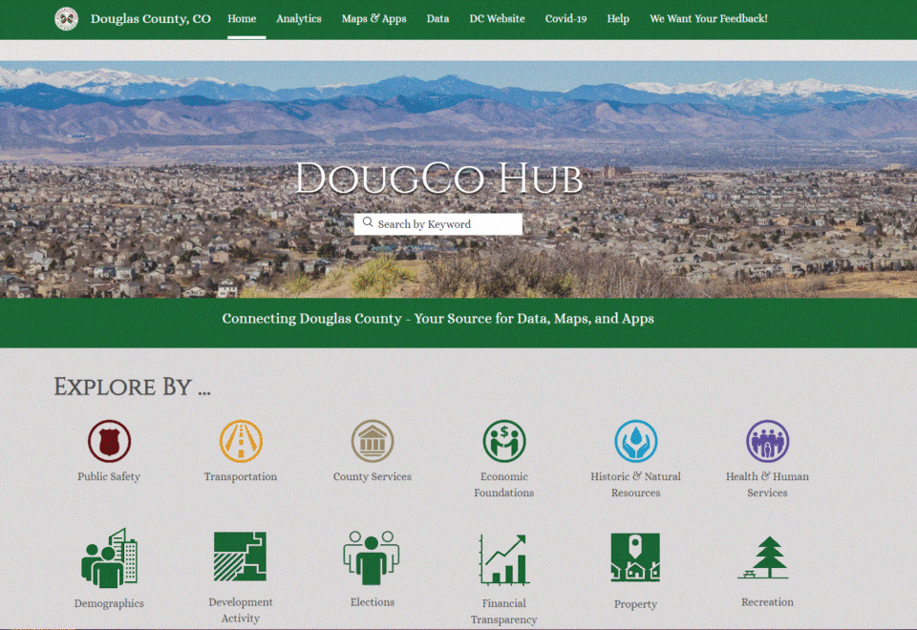Screen dimensions: 917x630
Task: Select the Data menu item
Action: click(437, 18)
